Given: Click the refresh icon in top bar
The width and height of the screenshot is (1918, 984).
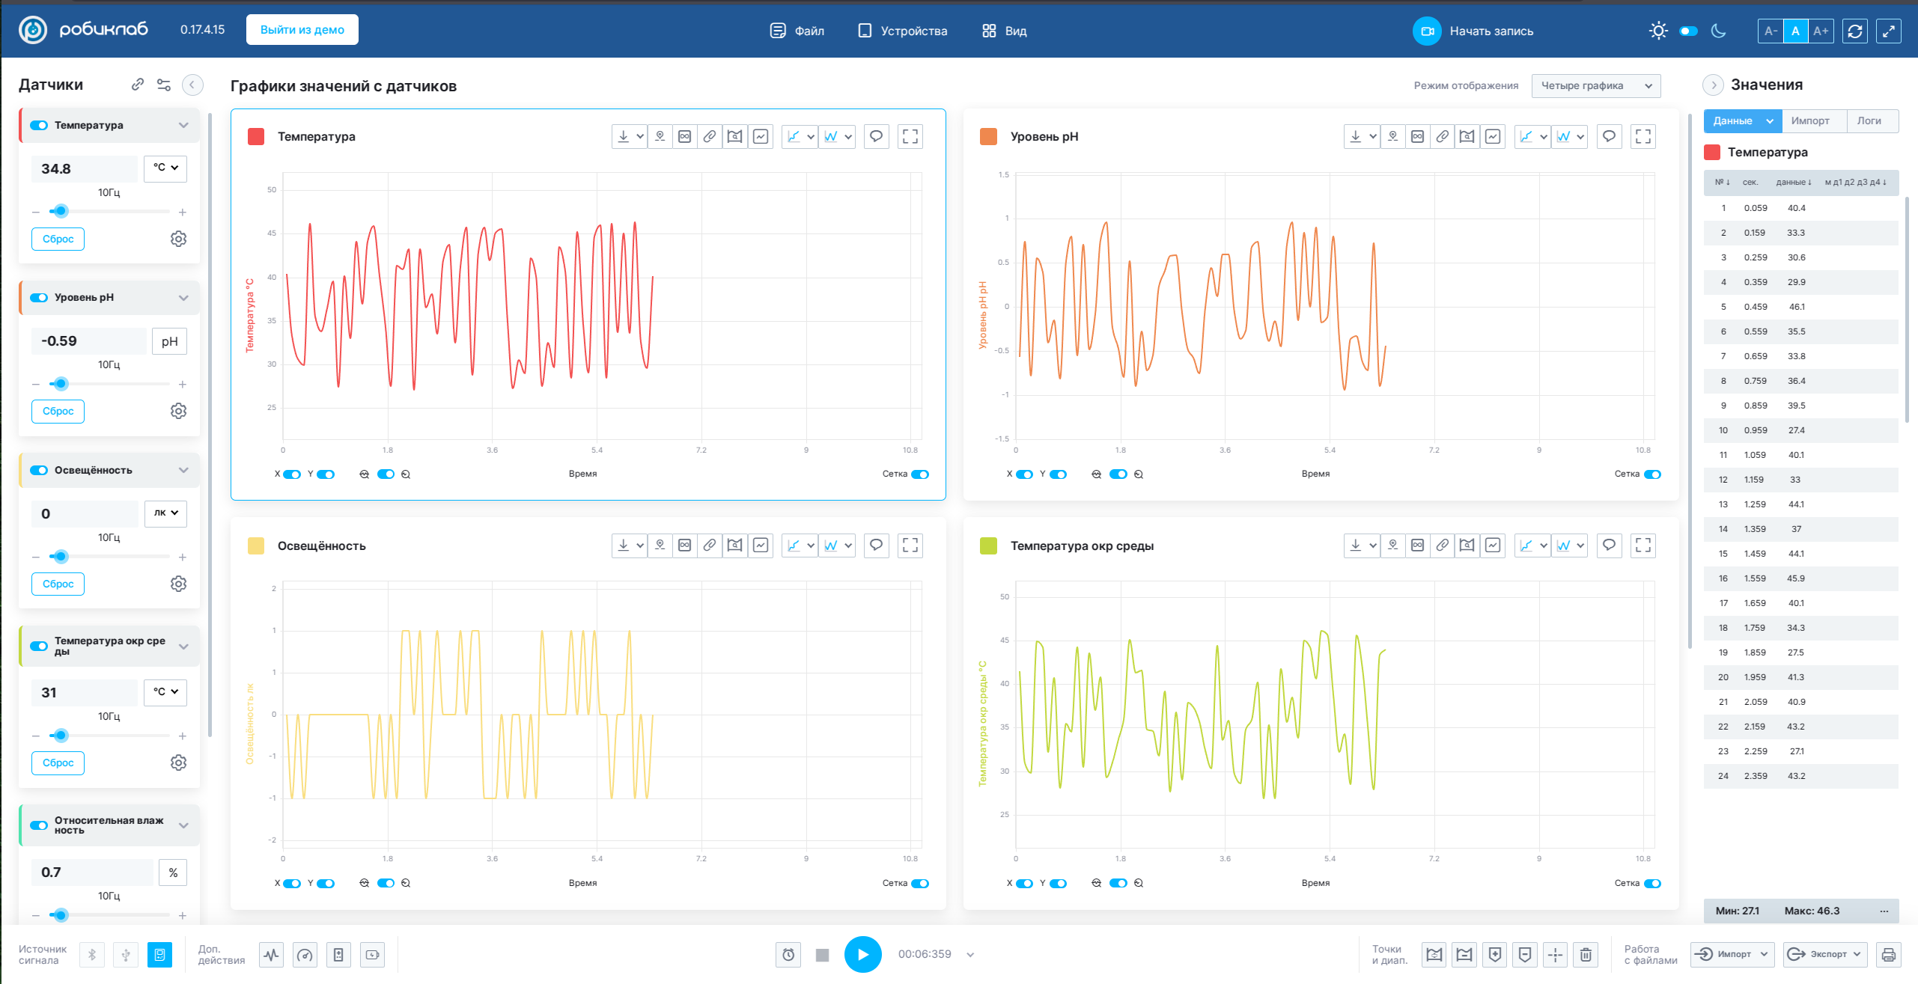Looking at the screenshot, I should click(1854, 31).
